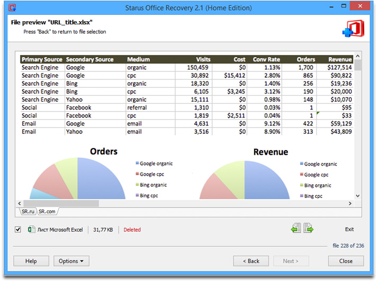Click the Starus Office Recovery title bar icon
376x281 pixels.
point(12,7)
